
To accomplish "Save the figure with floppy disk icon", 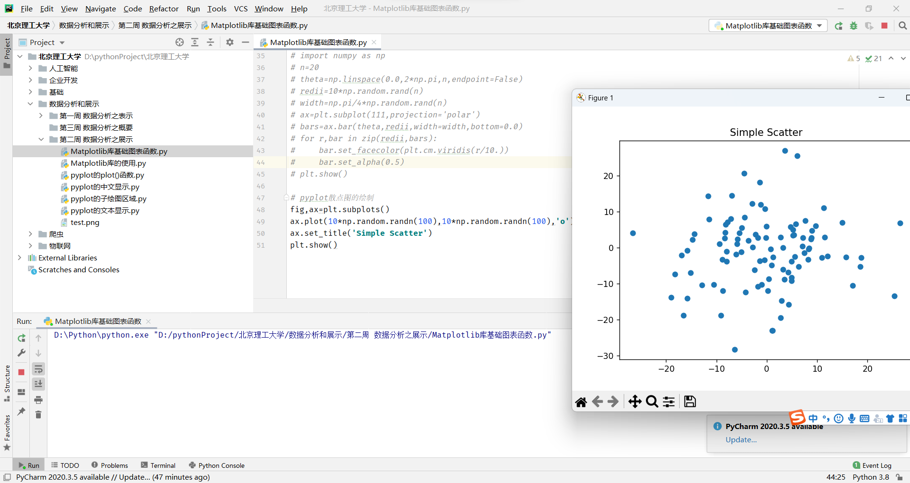I will click(690, 402).
